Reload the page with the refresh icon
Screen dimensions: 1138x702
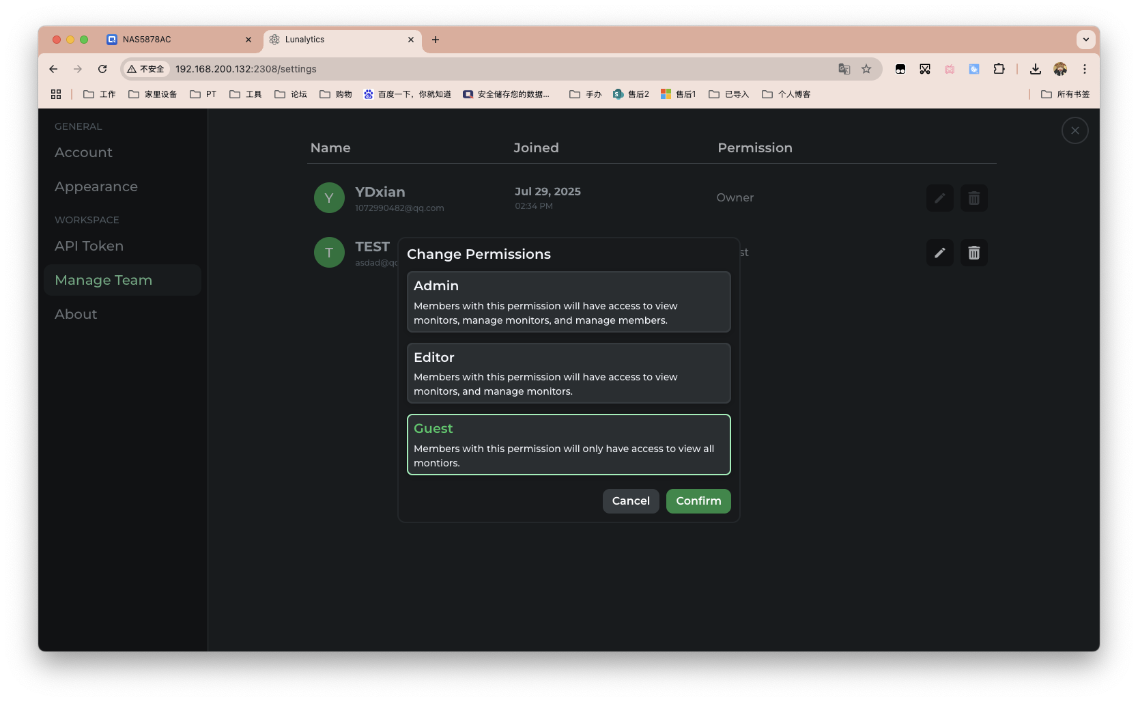(x=102, y=69)
